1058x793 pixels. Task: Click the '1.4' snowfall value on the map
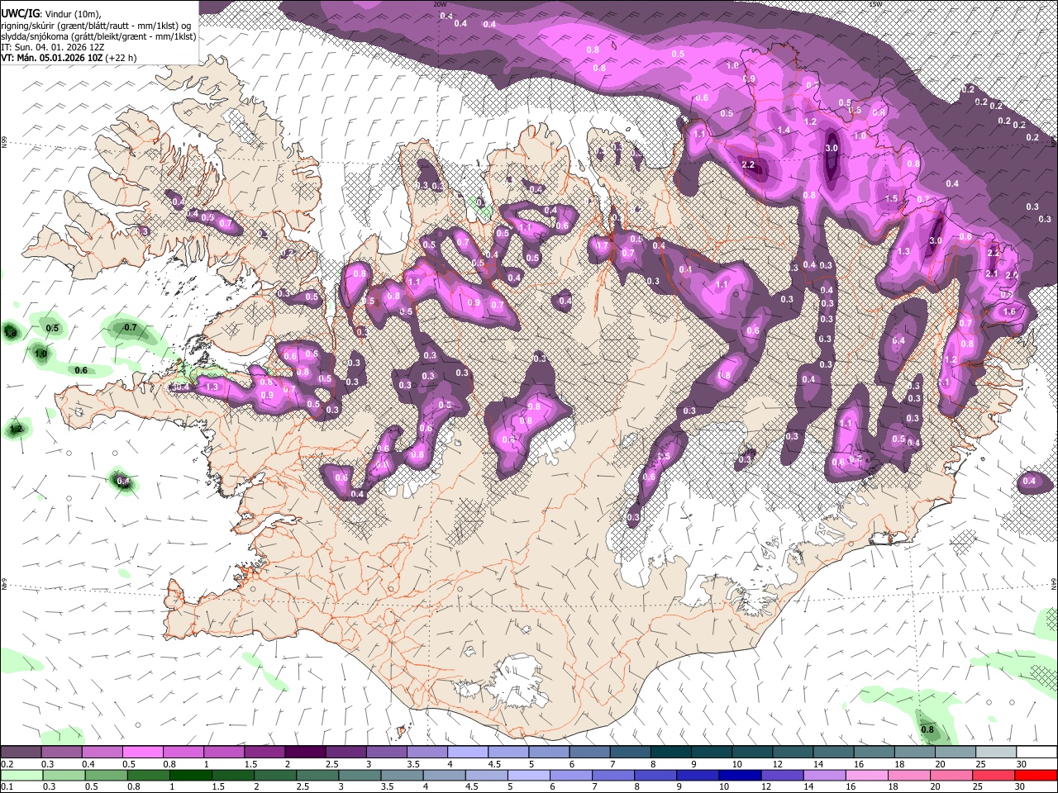[x=784, y=131]
